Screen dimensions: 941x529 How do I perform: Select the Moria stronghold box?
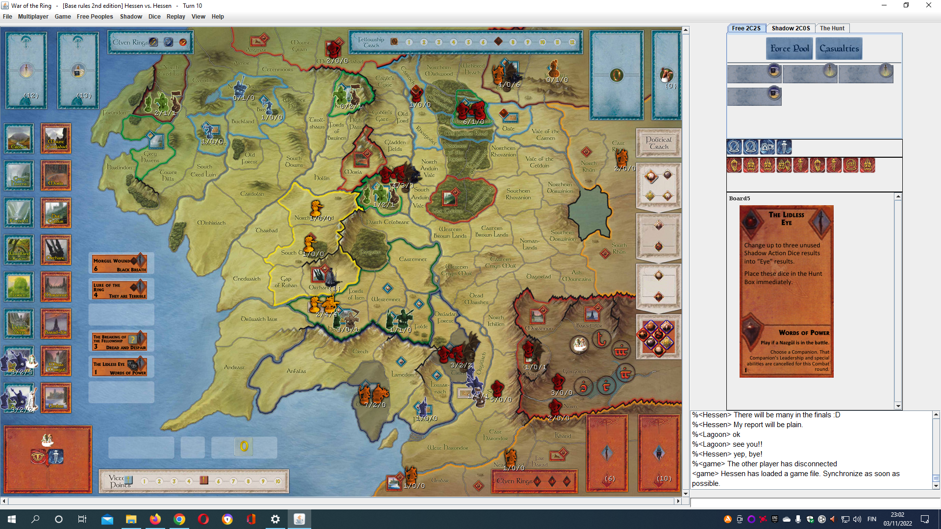[x=56, y=175]
